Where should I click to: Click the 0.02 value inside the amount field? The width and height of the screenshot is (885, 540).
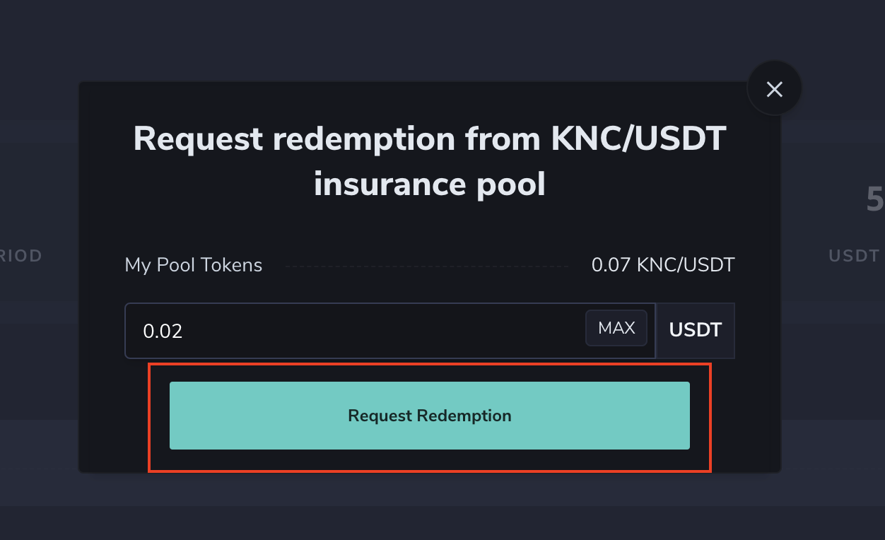163,331
